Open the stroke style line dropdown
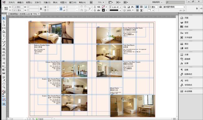203x120 pixels. point(120,10)
